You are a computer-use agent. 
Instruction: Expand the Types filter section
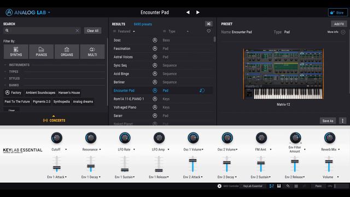pyautogui.click(x=13, y=72)
